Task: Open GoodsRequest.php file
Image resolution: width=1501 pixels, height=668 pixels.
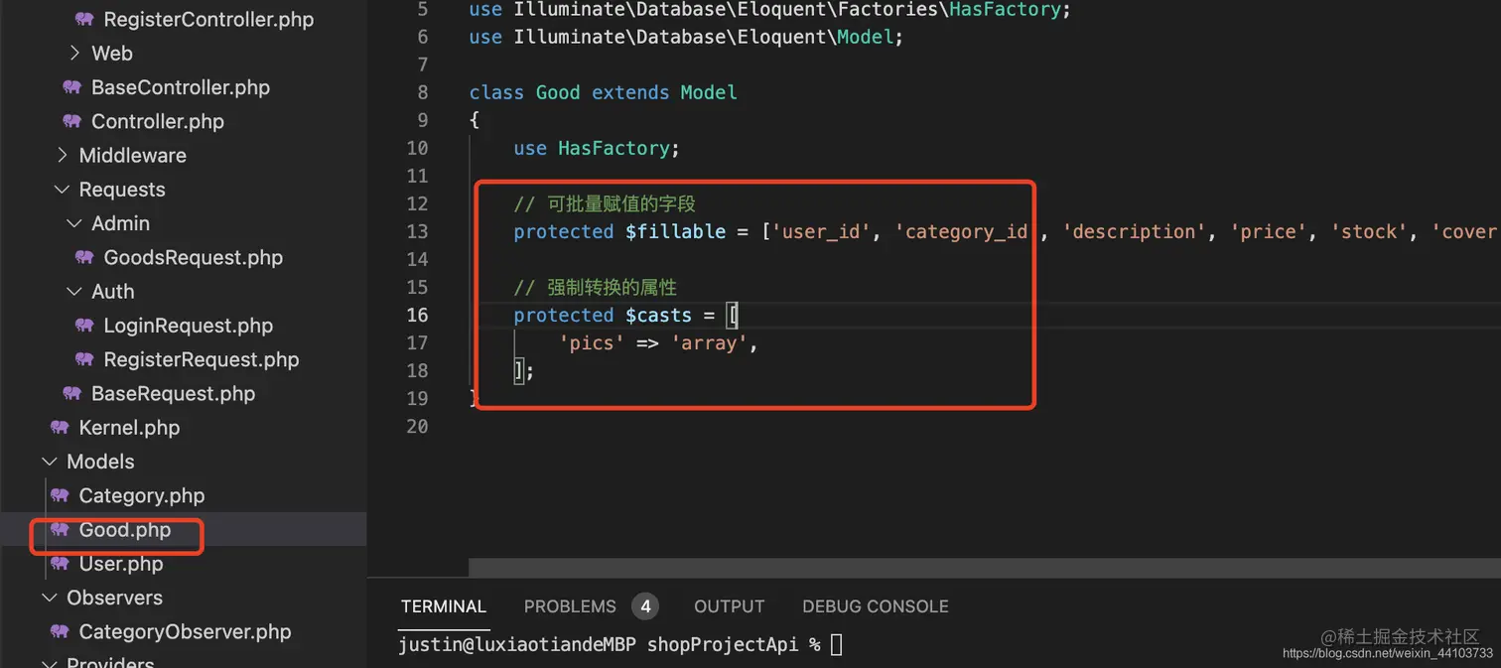Action: (194, 257)
